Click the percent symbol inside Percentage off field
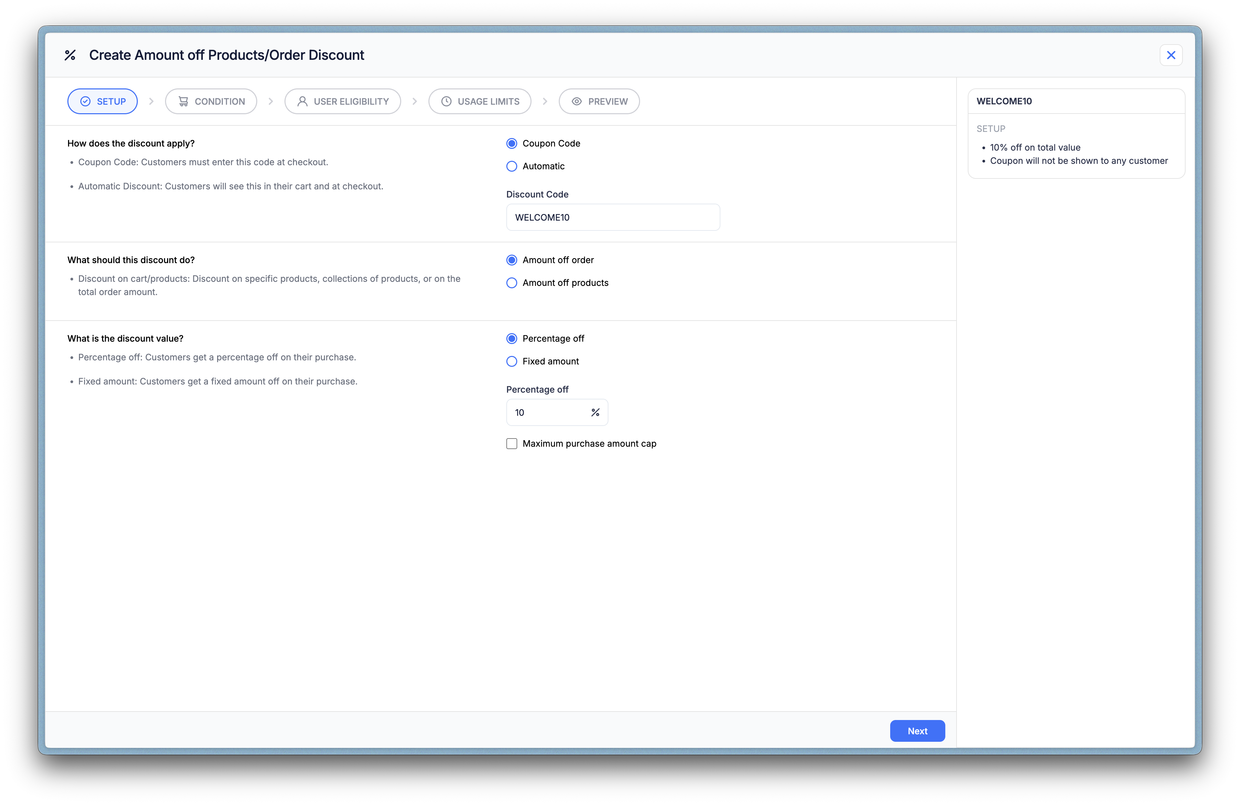 595,412
